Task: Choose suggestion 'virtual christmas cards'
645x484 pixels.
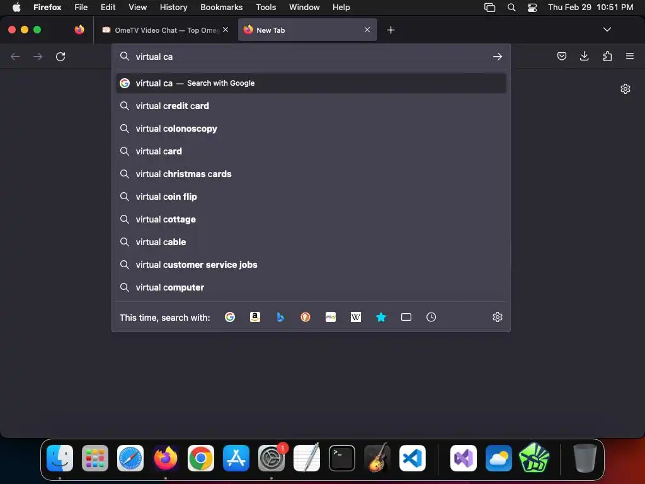Action: tap(311, 174)
